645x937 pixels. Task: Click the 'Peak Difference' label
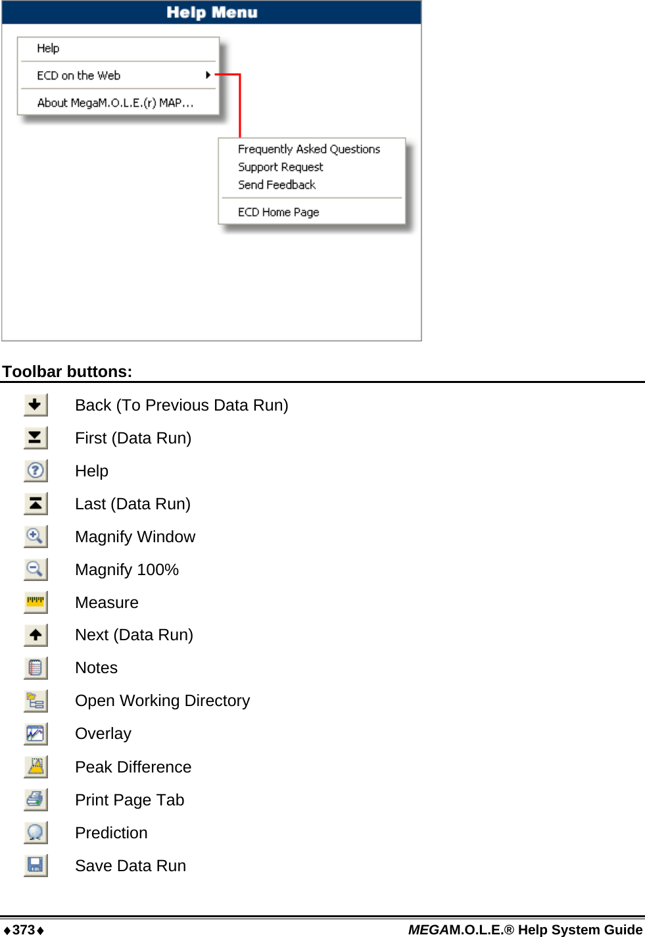click(133, 767)
